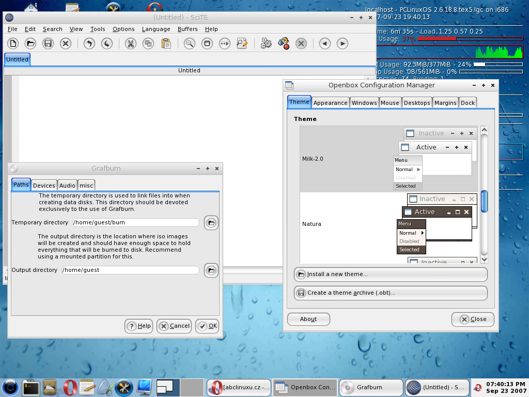Click the Find magnifier icon in SciTE

(x=189, y=43)
